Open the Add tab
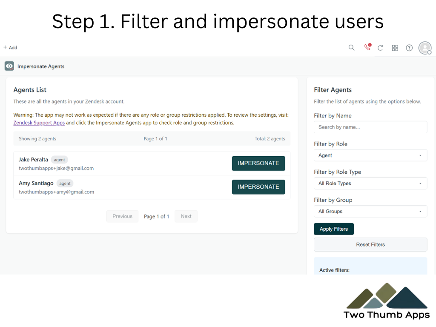 10,48
